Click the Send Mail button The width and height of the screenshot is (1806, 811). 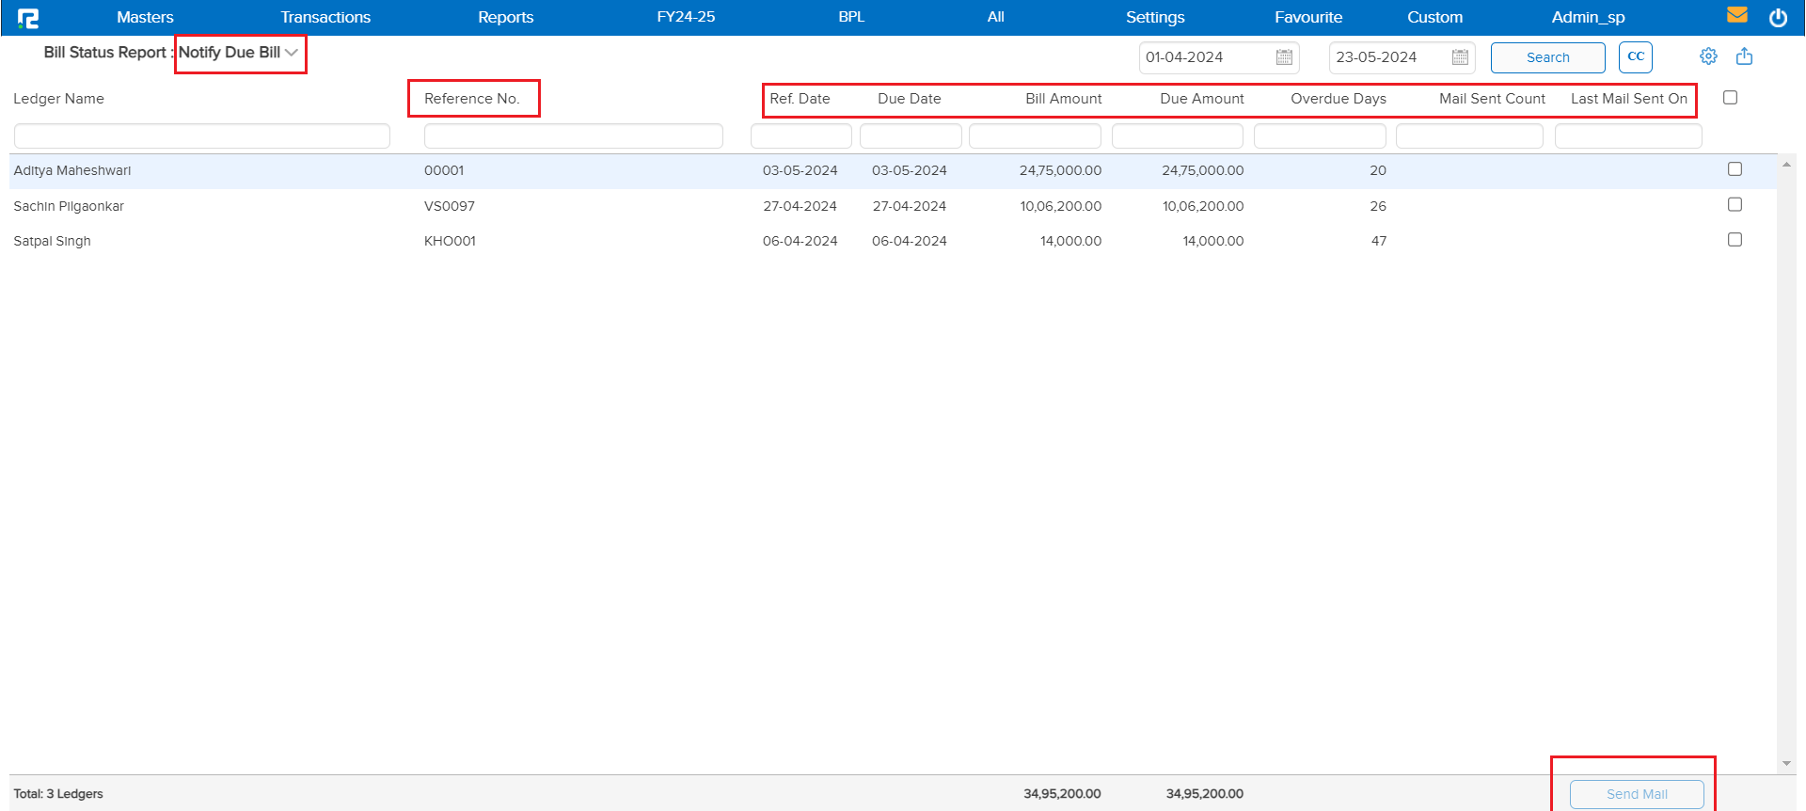pyautogui.click(x=1636, y=794)
